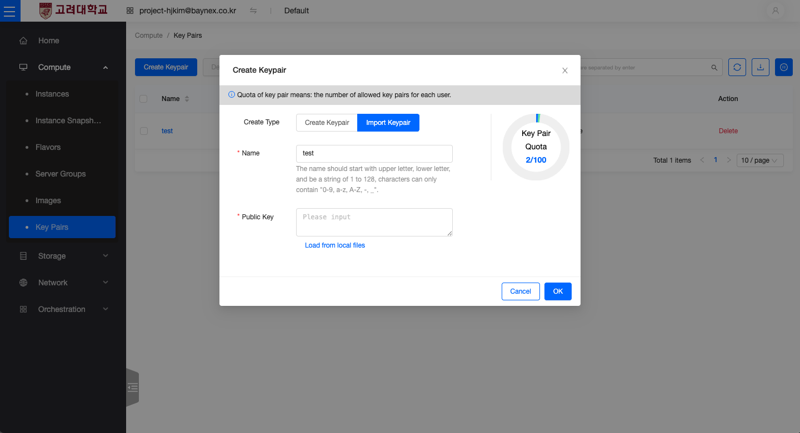Image resolution: width=800 pixels, height=433 pixels.
Task: Click the Orchestration grid icon in sidebar
Action: point(23,309)
